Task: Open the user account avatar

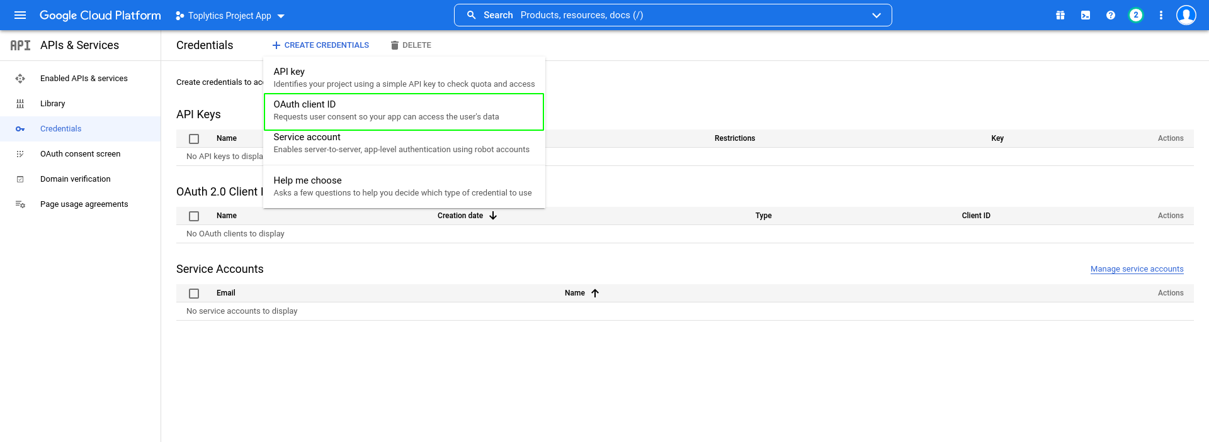Action: pyautogui.click(x=1186, y=15)
